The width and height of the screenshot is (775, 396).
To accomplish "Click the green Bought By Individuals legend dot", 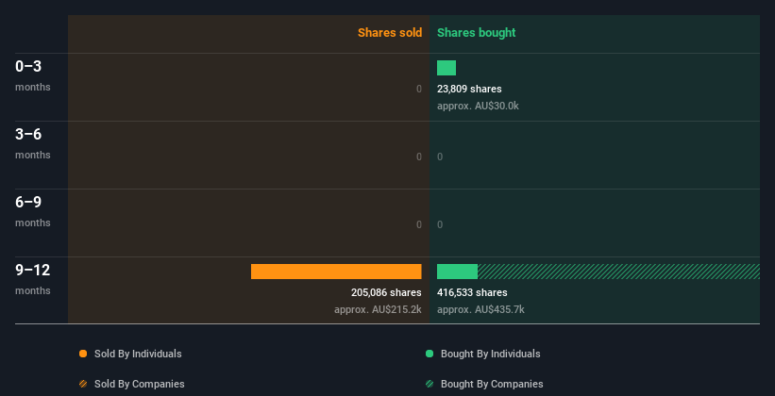I will (430, 354).
